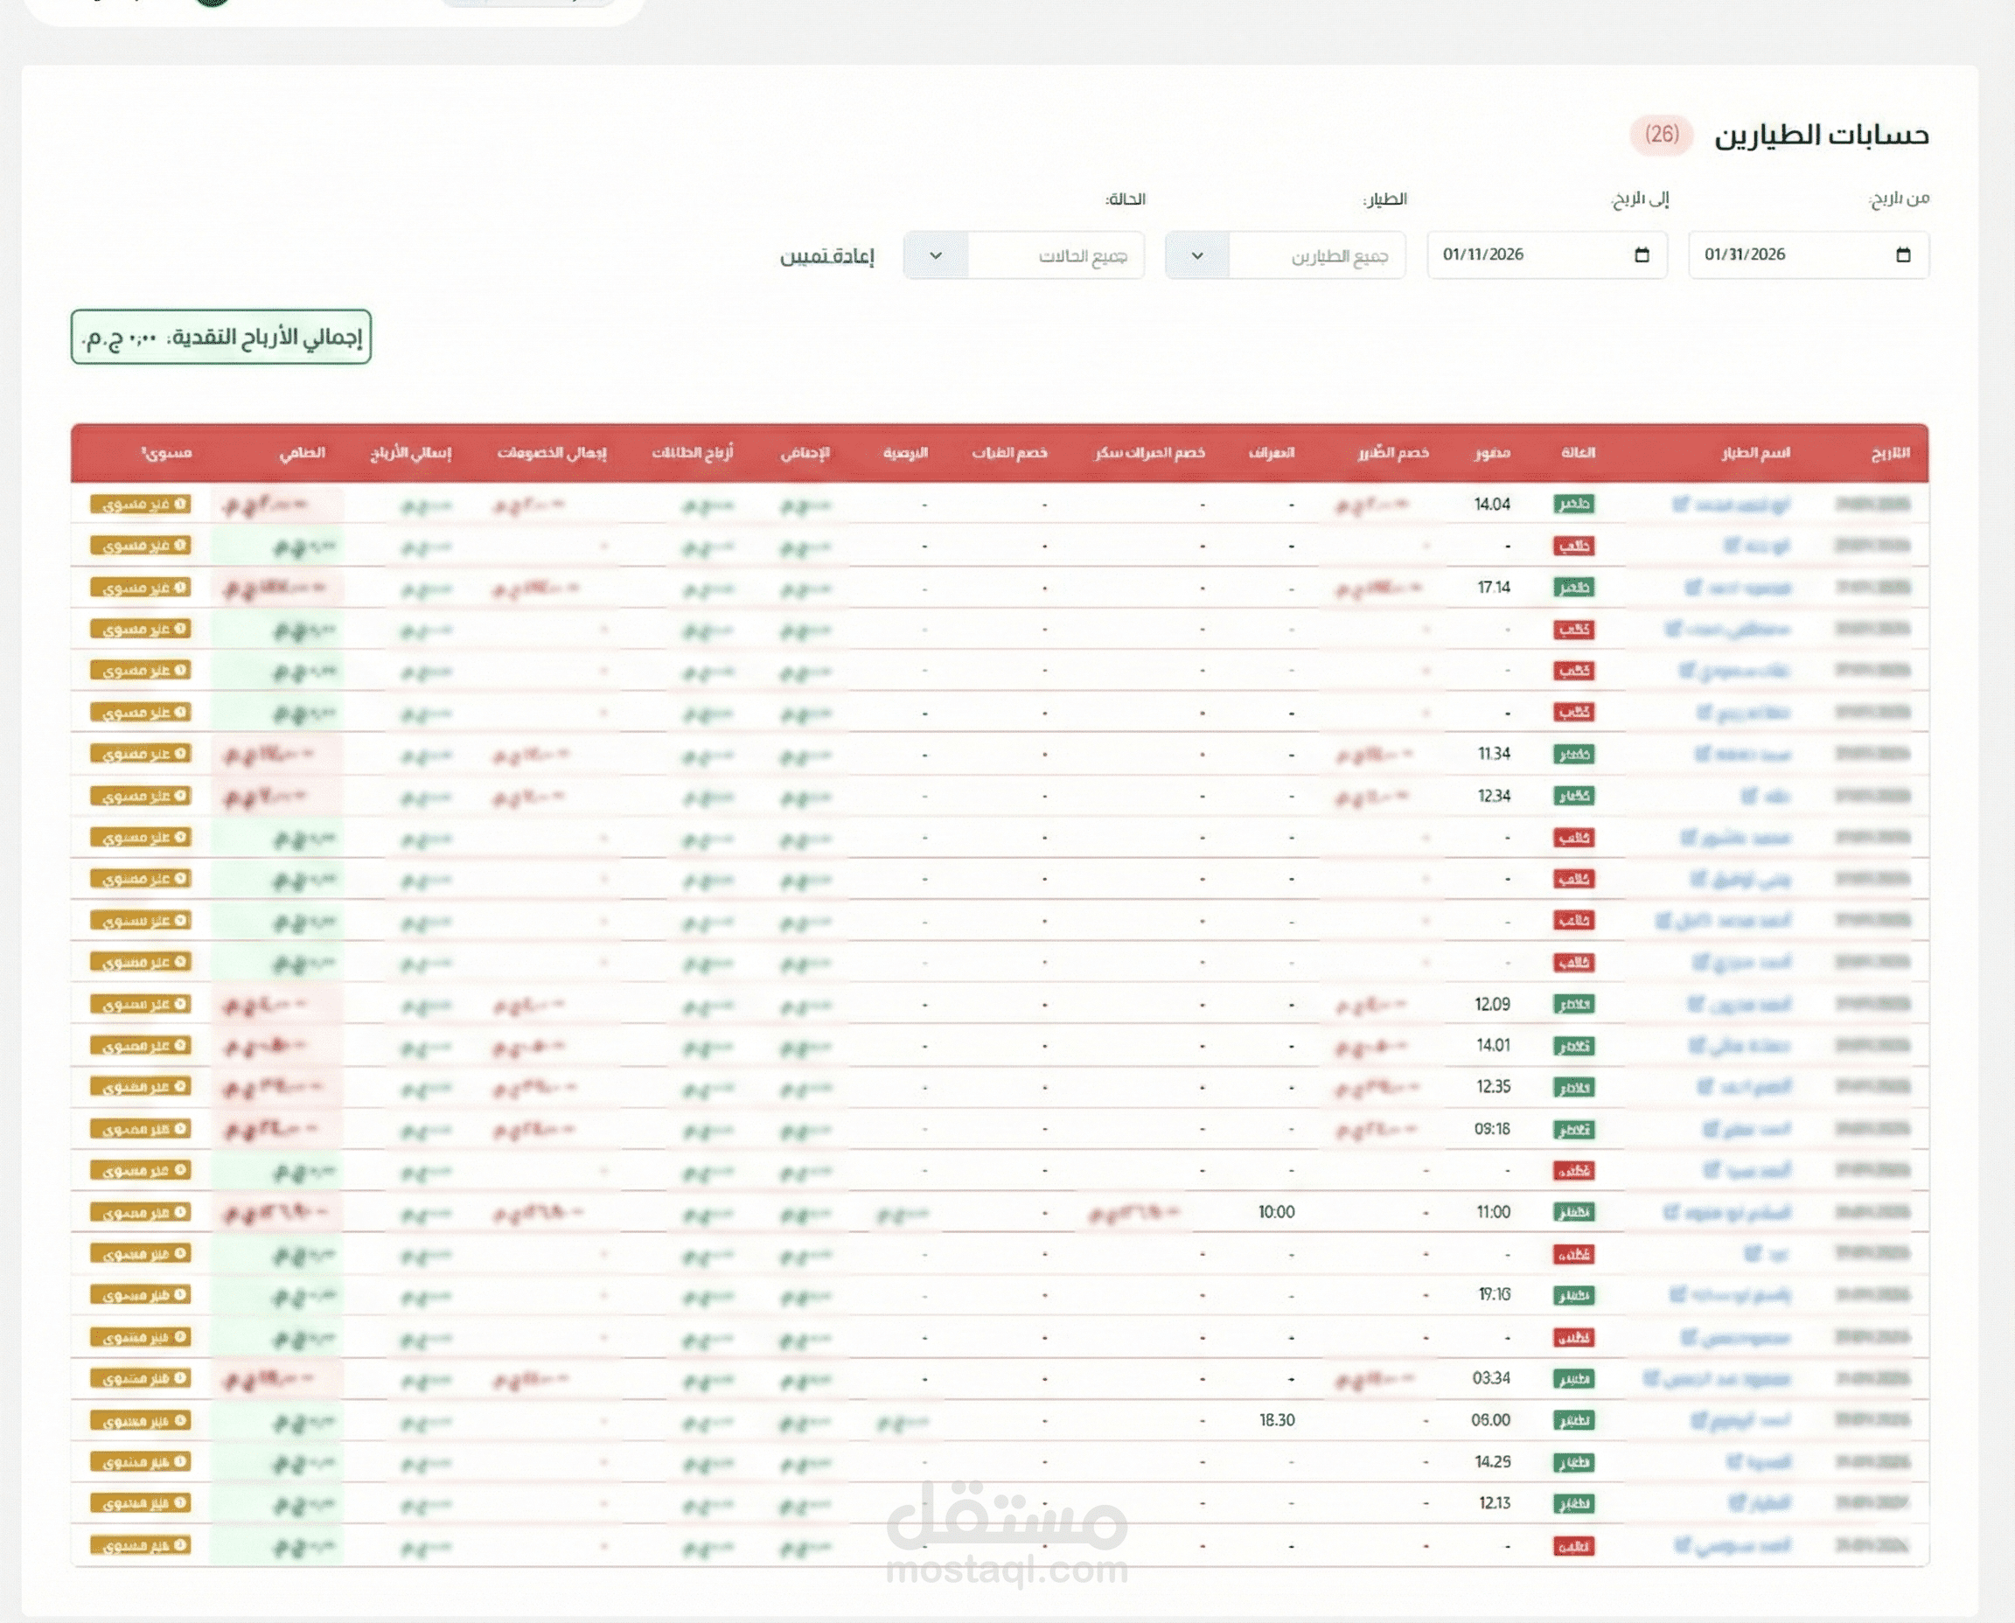Screen dimensions: 2015x1623
Task: Open pilot name link in 12.13 row
Action: click(x=1769, y=1503)
